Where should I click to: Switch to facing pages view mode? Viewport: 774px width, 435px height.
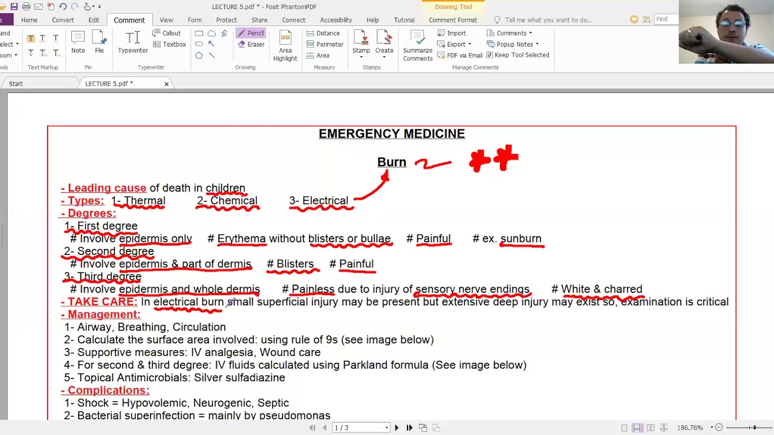tap(651, 428)
